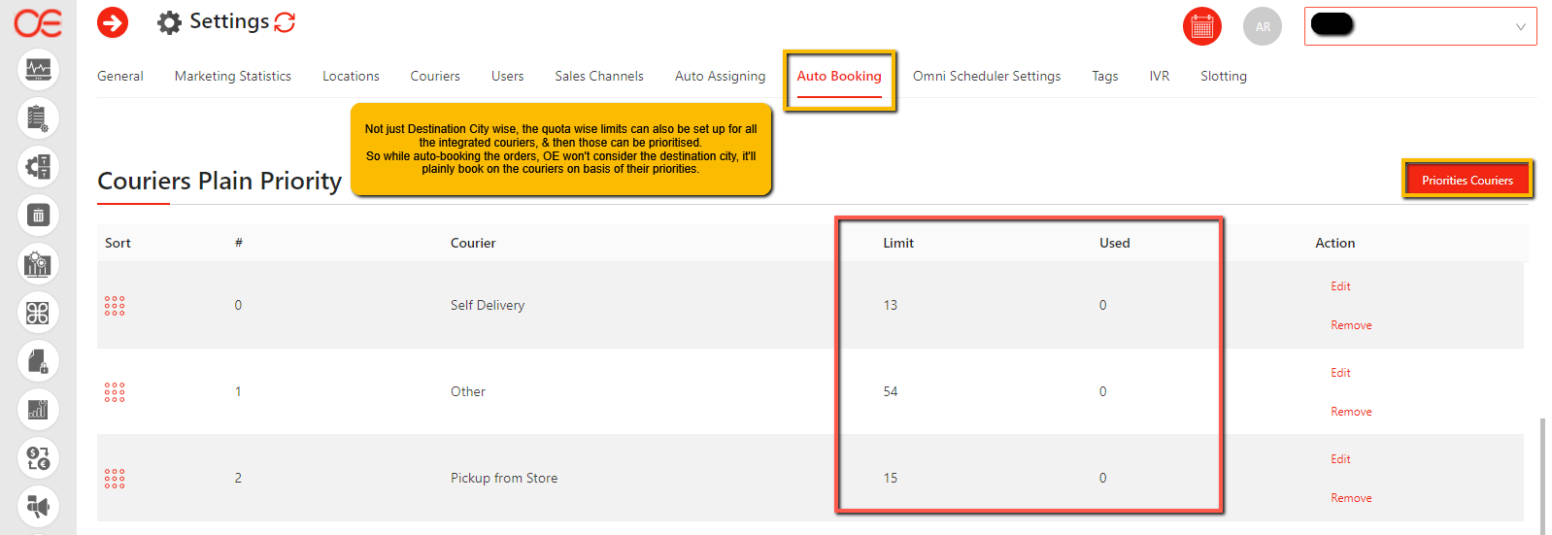Open the currency exchange sidebar icon
The height and width of the screenshot is (535, 1552).
38,458
